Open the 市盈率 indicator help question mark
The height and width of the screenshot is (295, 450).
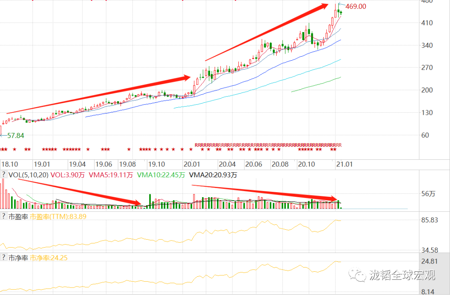coord(4,216)
